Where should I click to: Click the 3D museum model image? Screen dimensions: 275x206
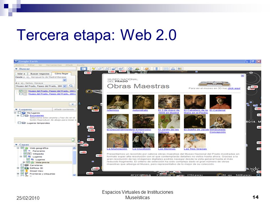click(214, 84)
